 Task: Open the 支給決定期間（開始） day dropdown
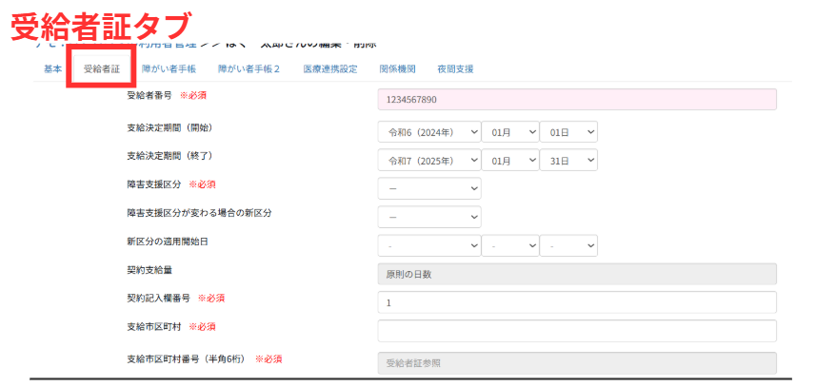tap(568, 132)
